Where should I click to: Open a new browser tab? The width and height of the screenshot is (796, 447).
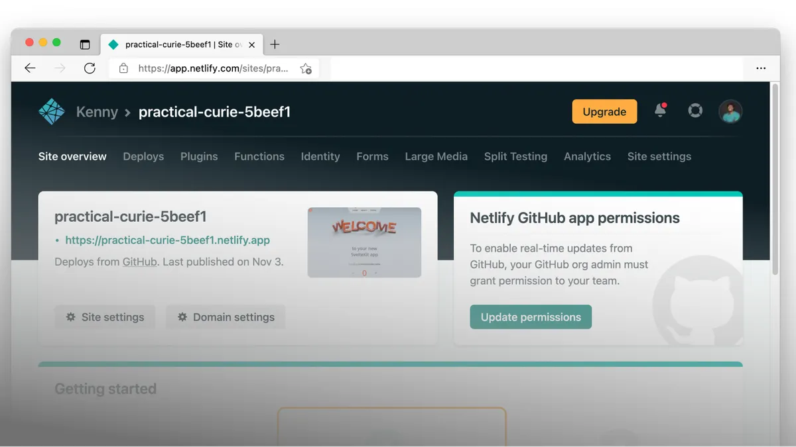click(x=275, y=44)
